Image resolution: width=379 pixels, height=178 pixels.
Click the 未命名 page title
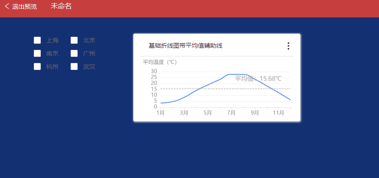(x=61, y=7)
